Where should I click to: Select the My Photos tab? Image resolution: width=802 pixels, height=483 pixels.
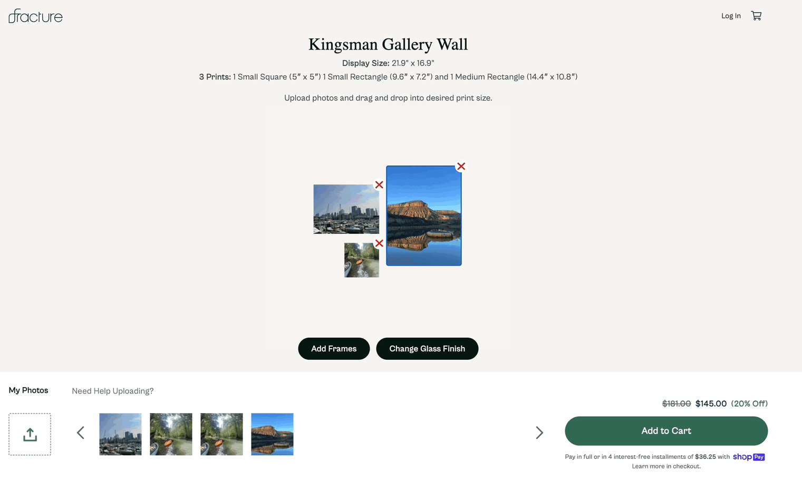28,390
